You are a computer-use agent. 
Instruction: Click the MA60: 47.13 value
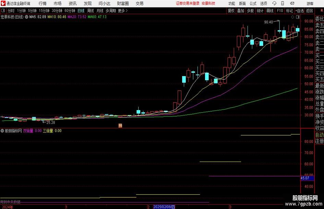click(x=97, y=17)
